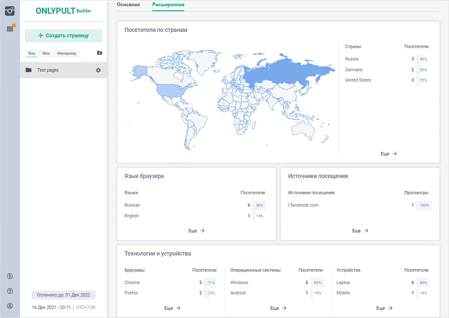Filter pages by Менеджер
The image size is (449, 318).
point(67,53)
